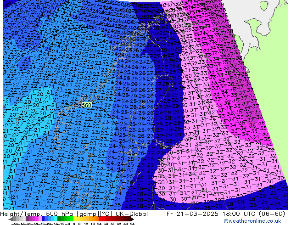The width and height of the screenshot is (291, 225).
Task: Click the '12' legend scale value
Action: 86,224
